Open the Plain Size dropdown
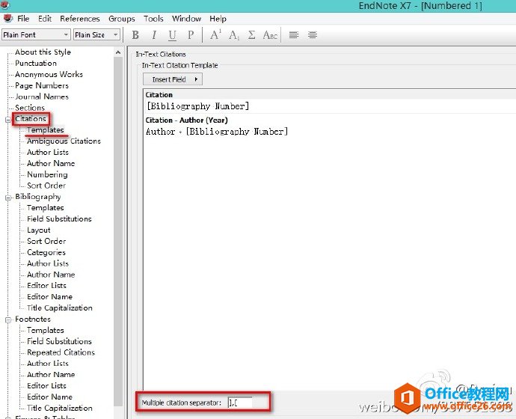This screenshot has height=419, width=516. click(96, 34)
